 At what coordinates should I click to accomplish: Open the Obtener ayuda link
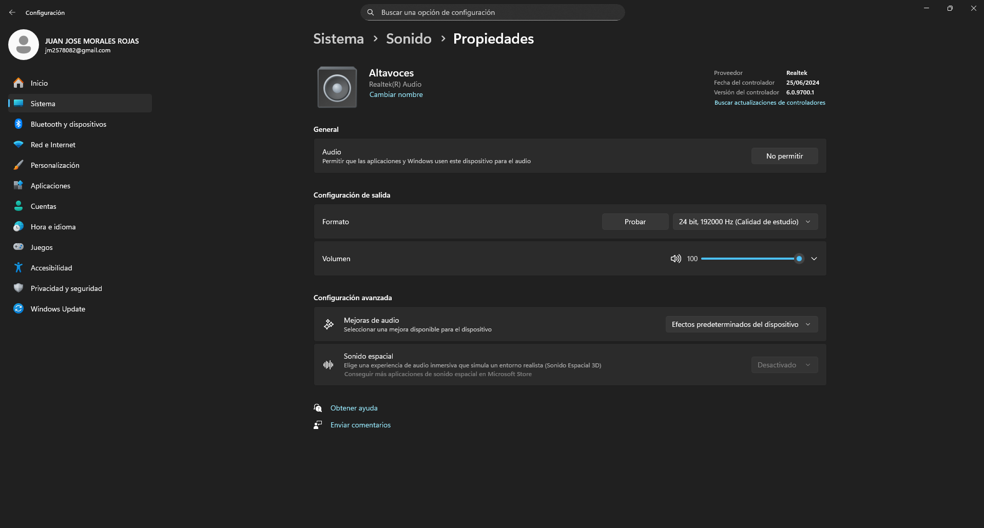[x=354, y=408]
